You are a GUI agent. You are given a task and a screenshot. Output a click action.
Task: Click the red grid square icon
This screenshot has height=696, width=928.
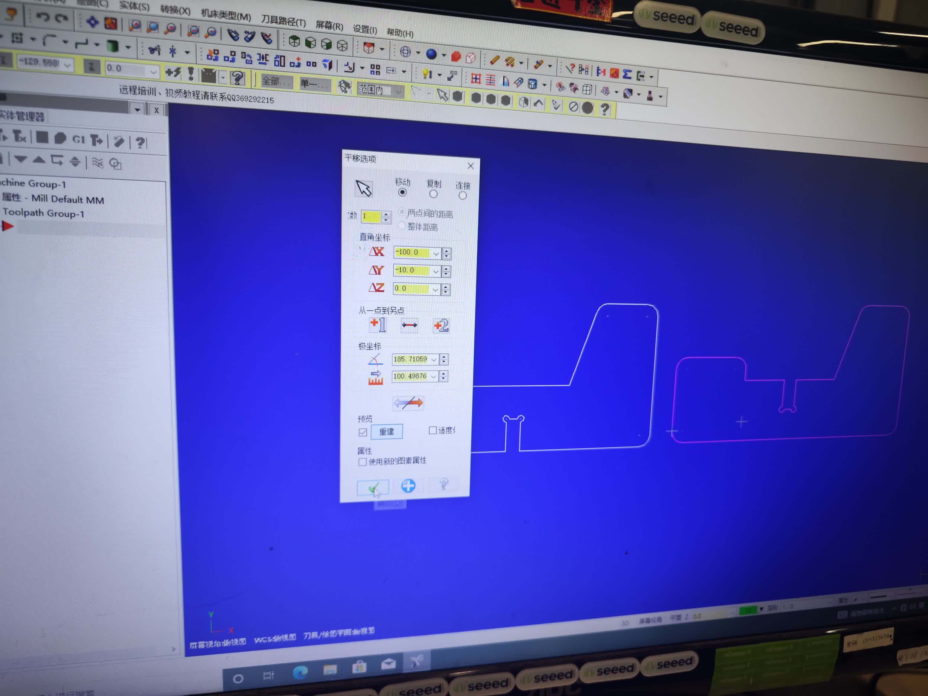pyautogui.click(x=476, y=79)
